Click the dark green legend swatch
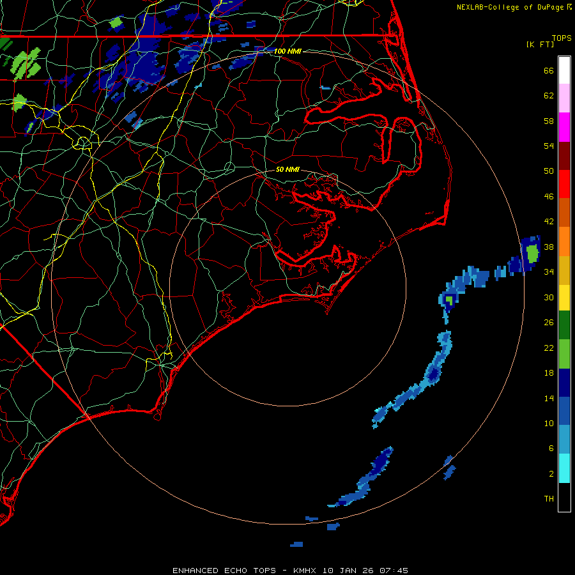This screenshot has height=575, width=575. click(x=564, y=325)
